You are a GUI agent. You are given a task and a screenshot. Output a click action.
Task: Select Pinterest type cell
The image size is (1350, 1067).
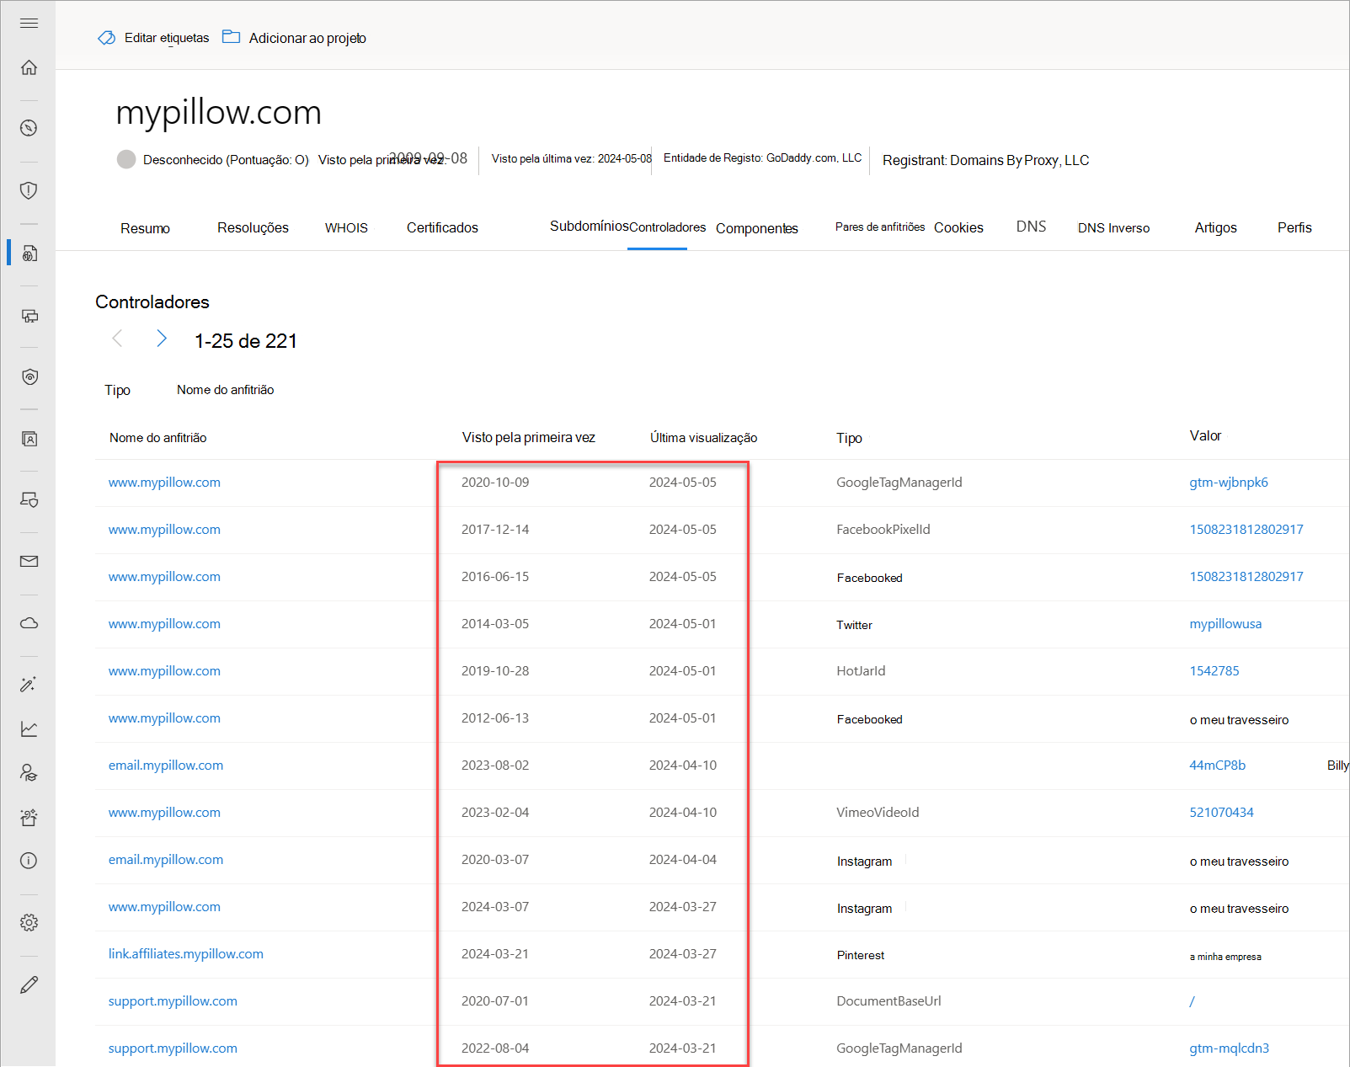point(861,955)
